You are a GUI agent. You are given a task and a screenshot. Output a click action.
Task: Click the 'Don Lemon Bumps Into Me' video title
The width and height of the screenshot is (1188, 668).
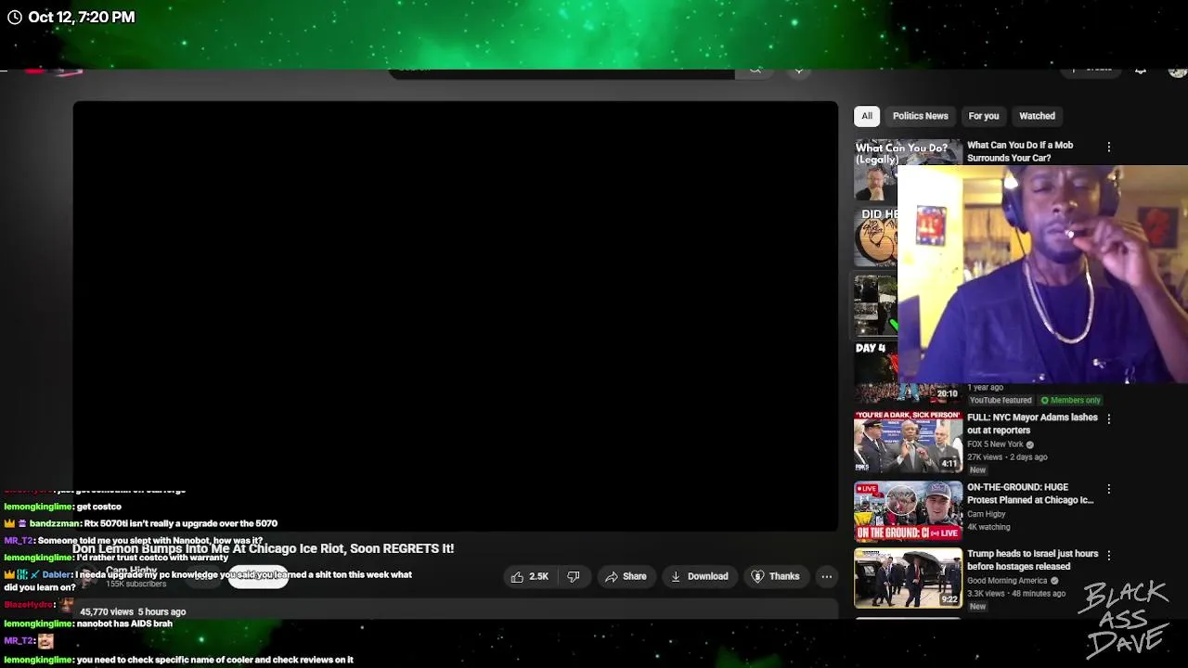pos(263,548)
